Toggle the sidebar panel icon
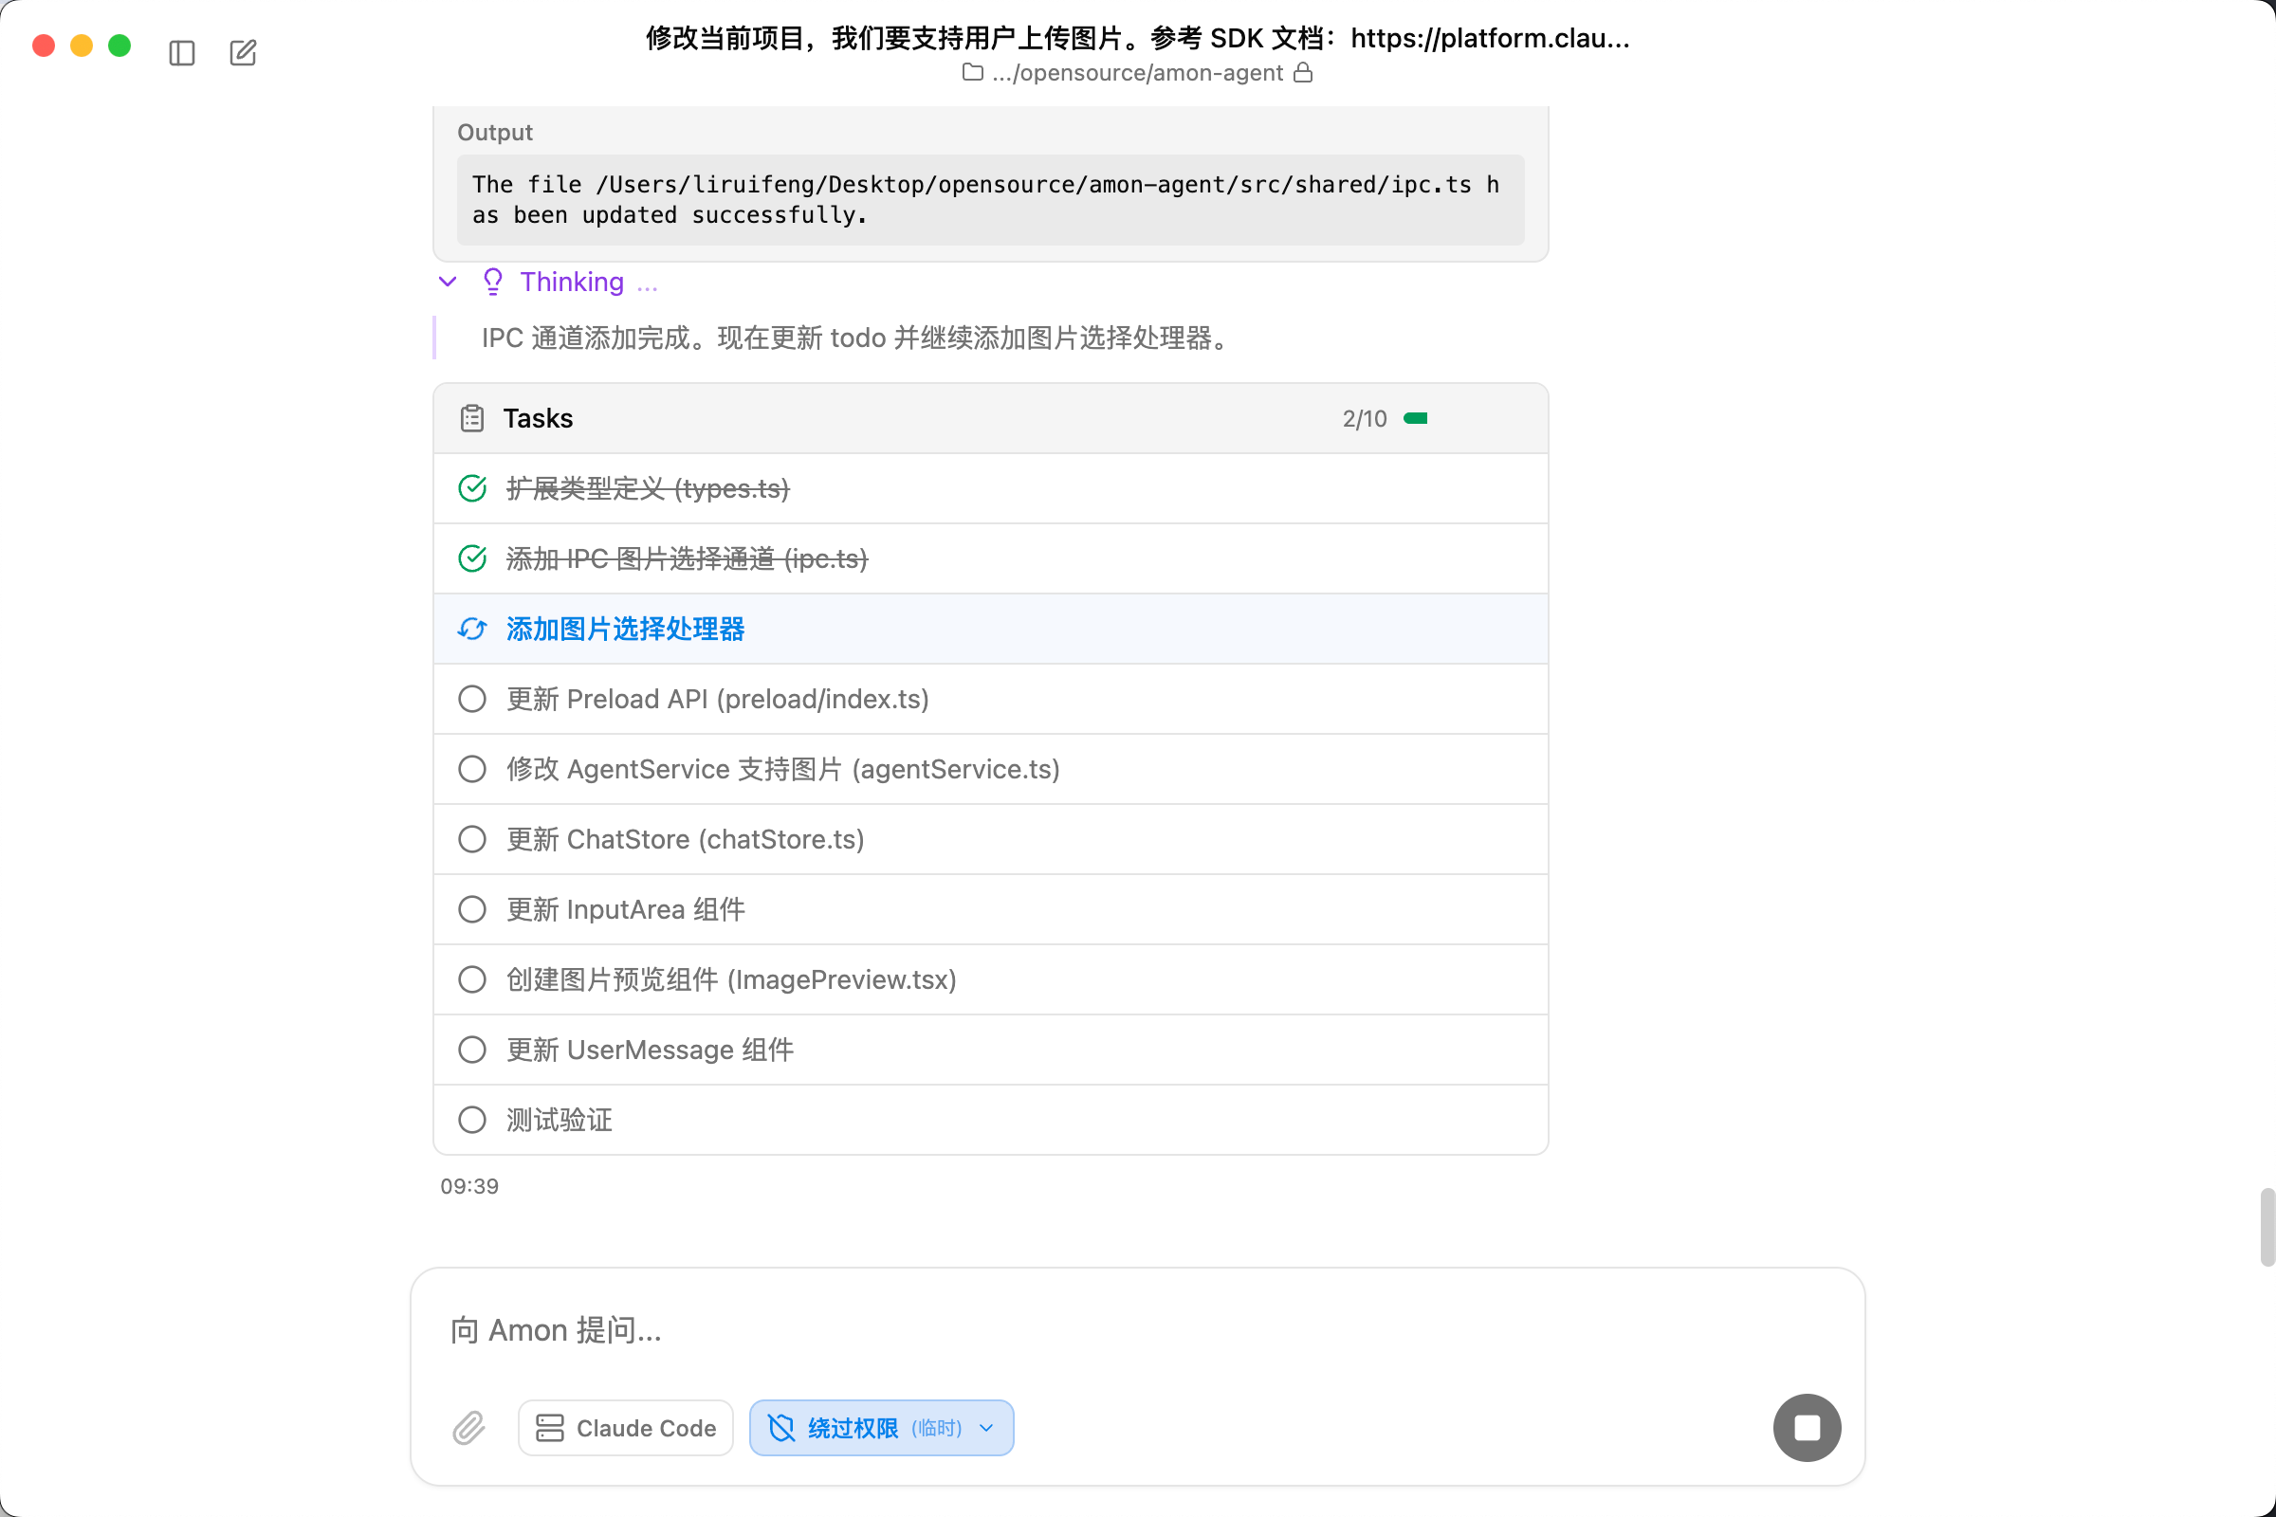This screenshot has width=2276, height=1517. point(183,53)
